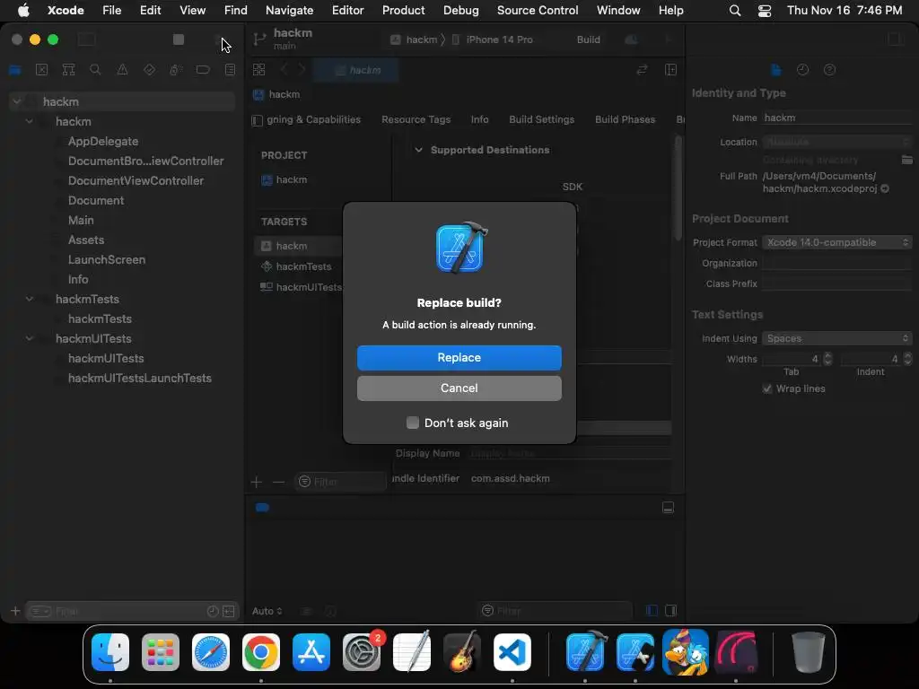Click the Tab width stepper
The image size is (919, 689).
pyautogui.click(x=827, y=359)
